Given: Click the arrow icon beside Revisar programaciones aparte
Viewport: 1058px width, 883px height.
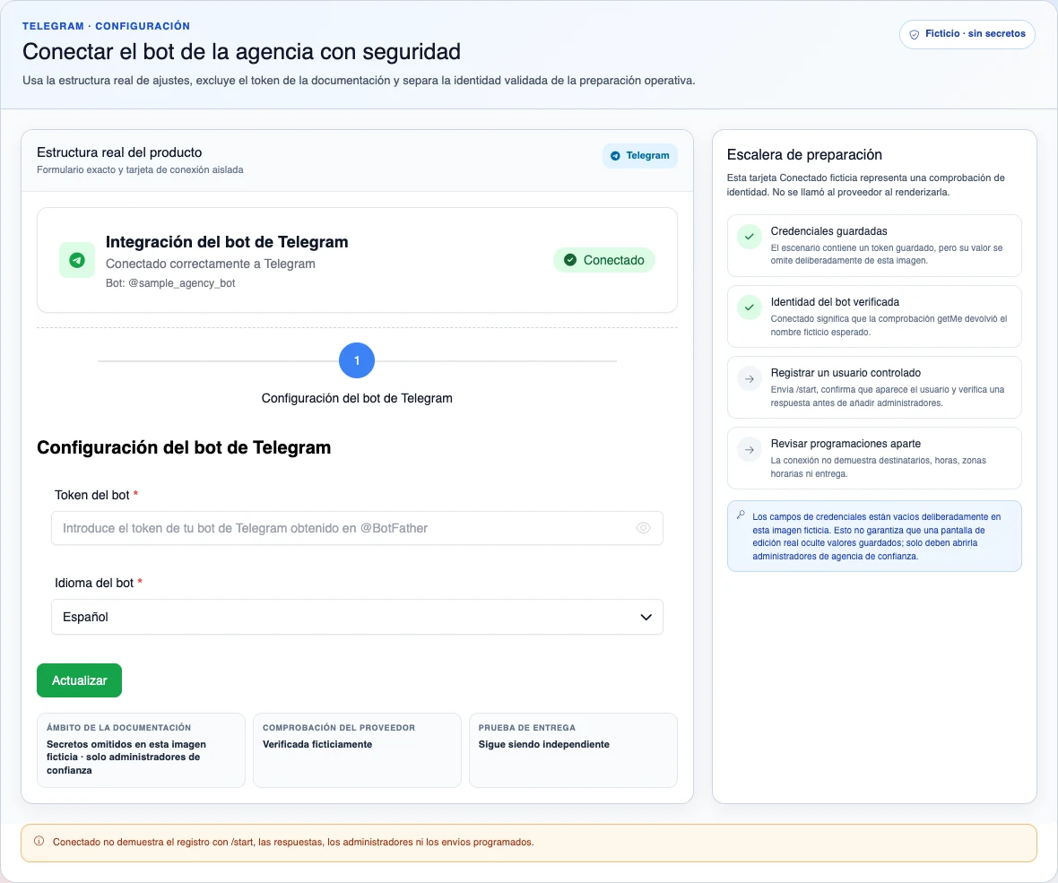Looking at the screenshot, I should (x=749, y=450).
